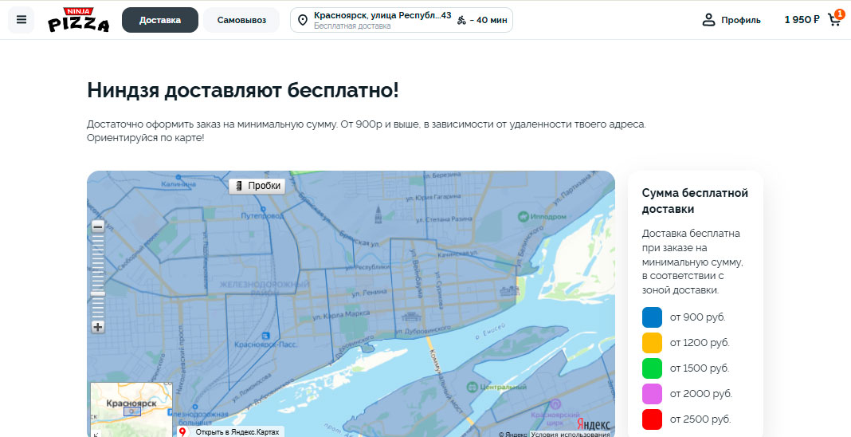Click the heading Ниндзя доставляют бесплатно!
851x437 pixels.
click(242, 90)
